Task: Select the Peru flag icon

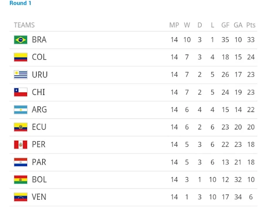Action: point(20,144)
